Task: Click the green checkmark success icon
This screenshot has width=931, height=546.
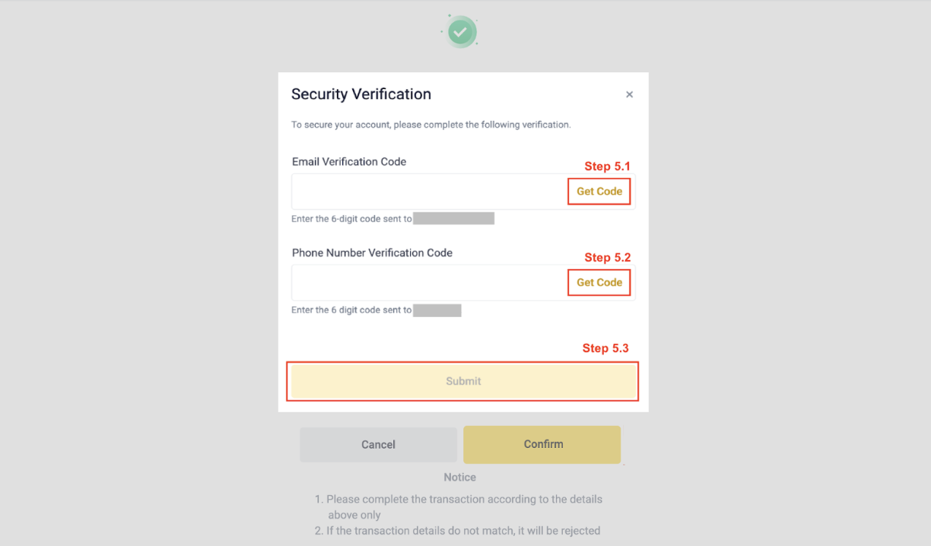Action: coord(460,32)
